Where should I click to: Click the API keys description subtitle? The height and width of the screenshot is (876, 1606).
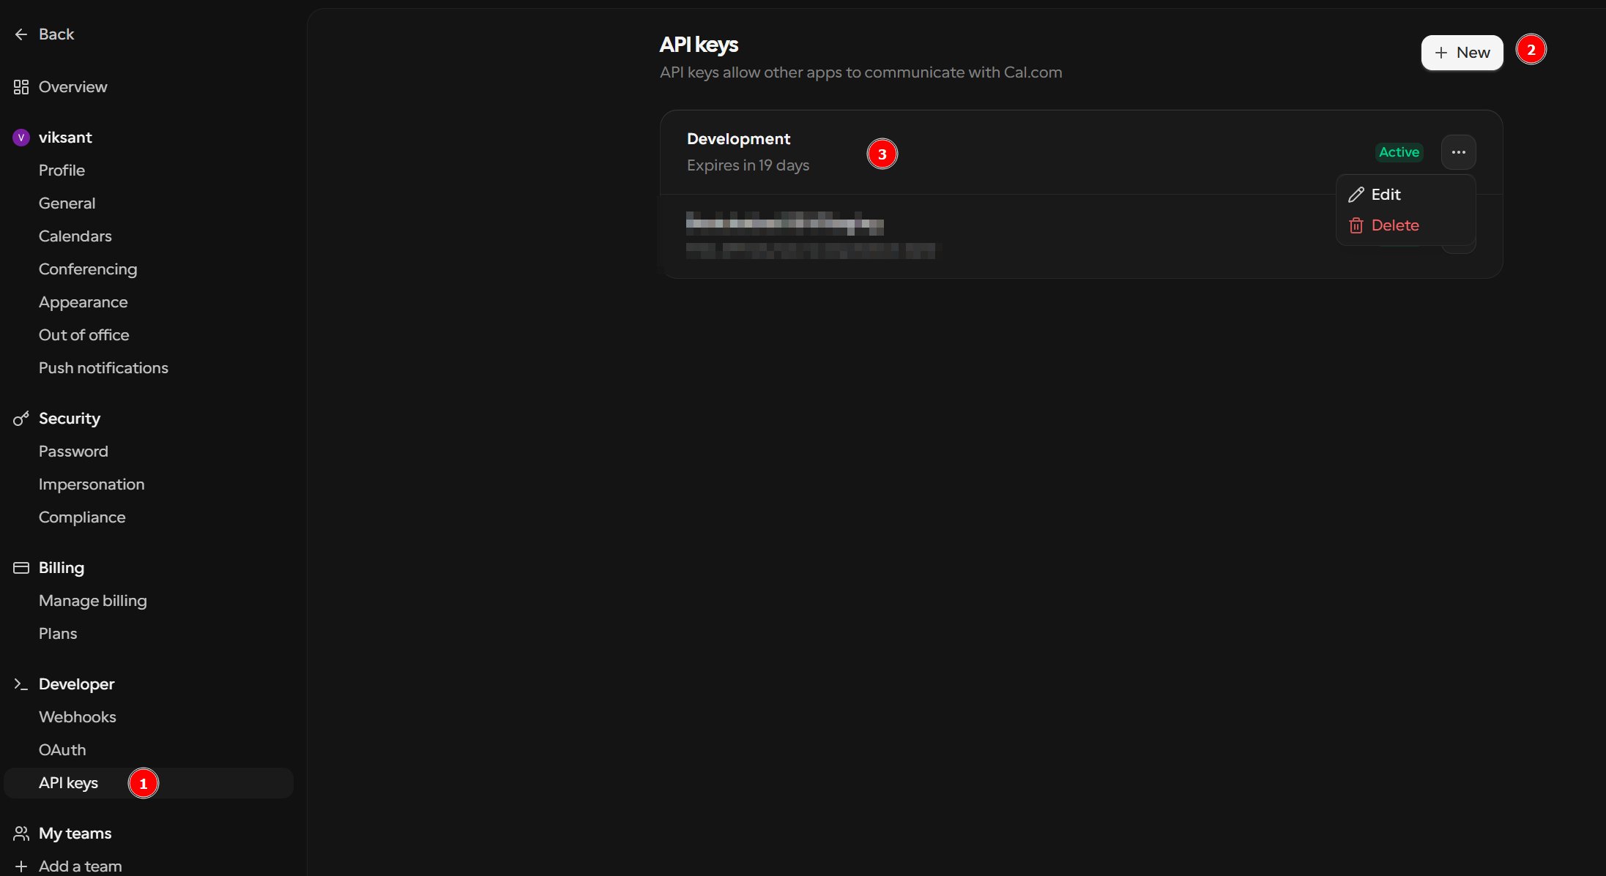click(x=860, y=72)
